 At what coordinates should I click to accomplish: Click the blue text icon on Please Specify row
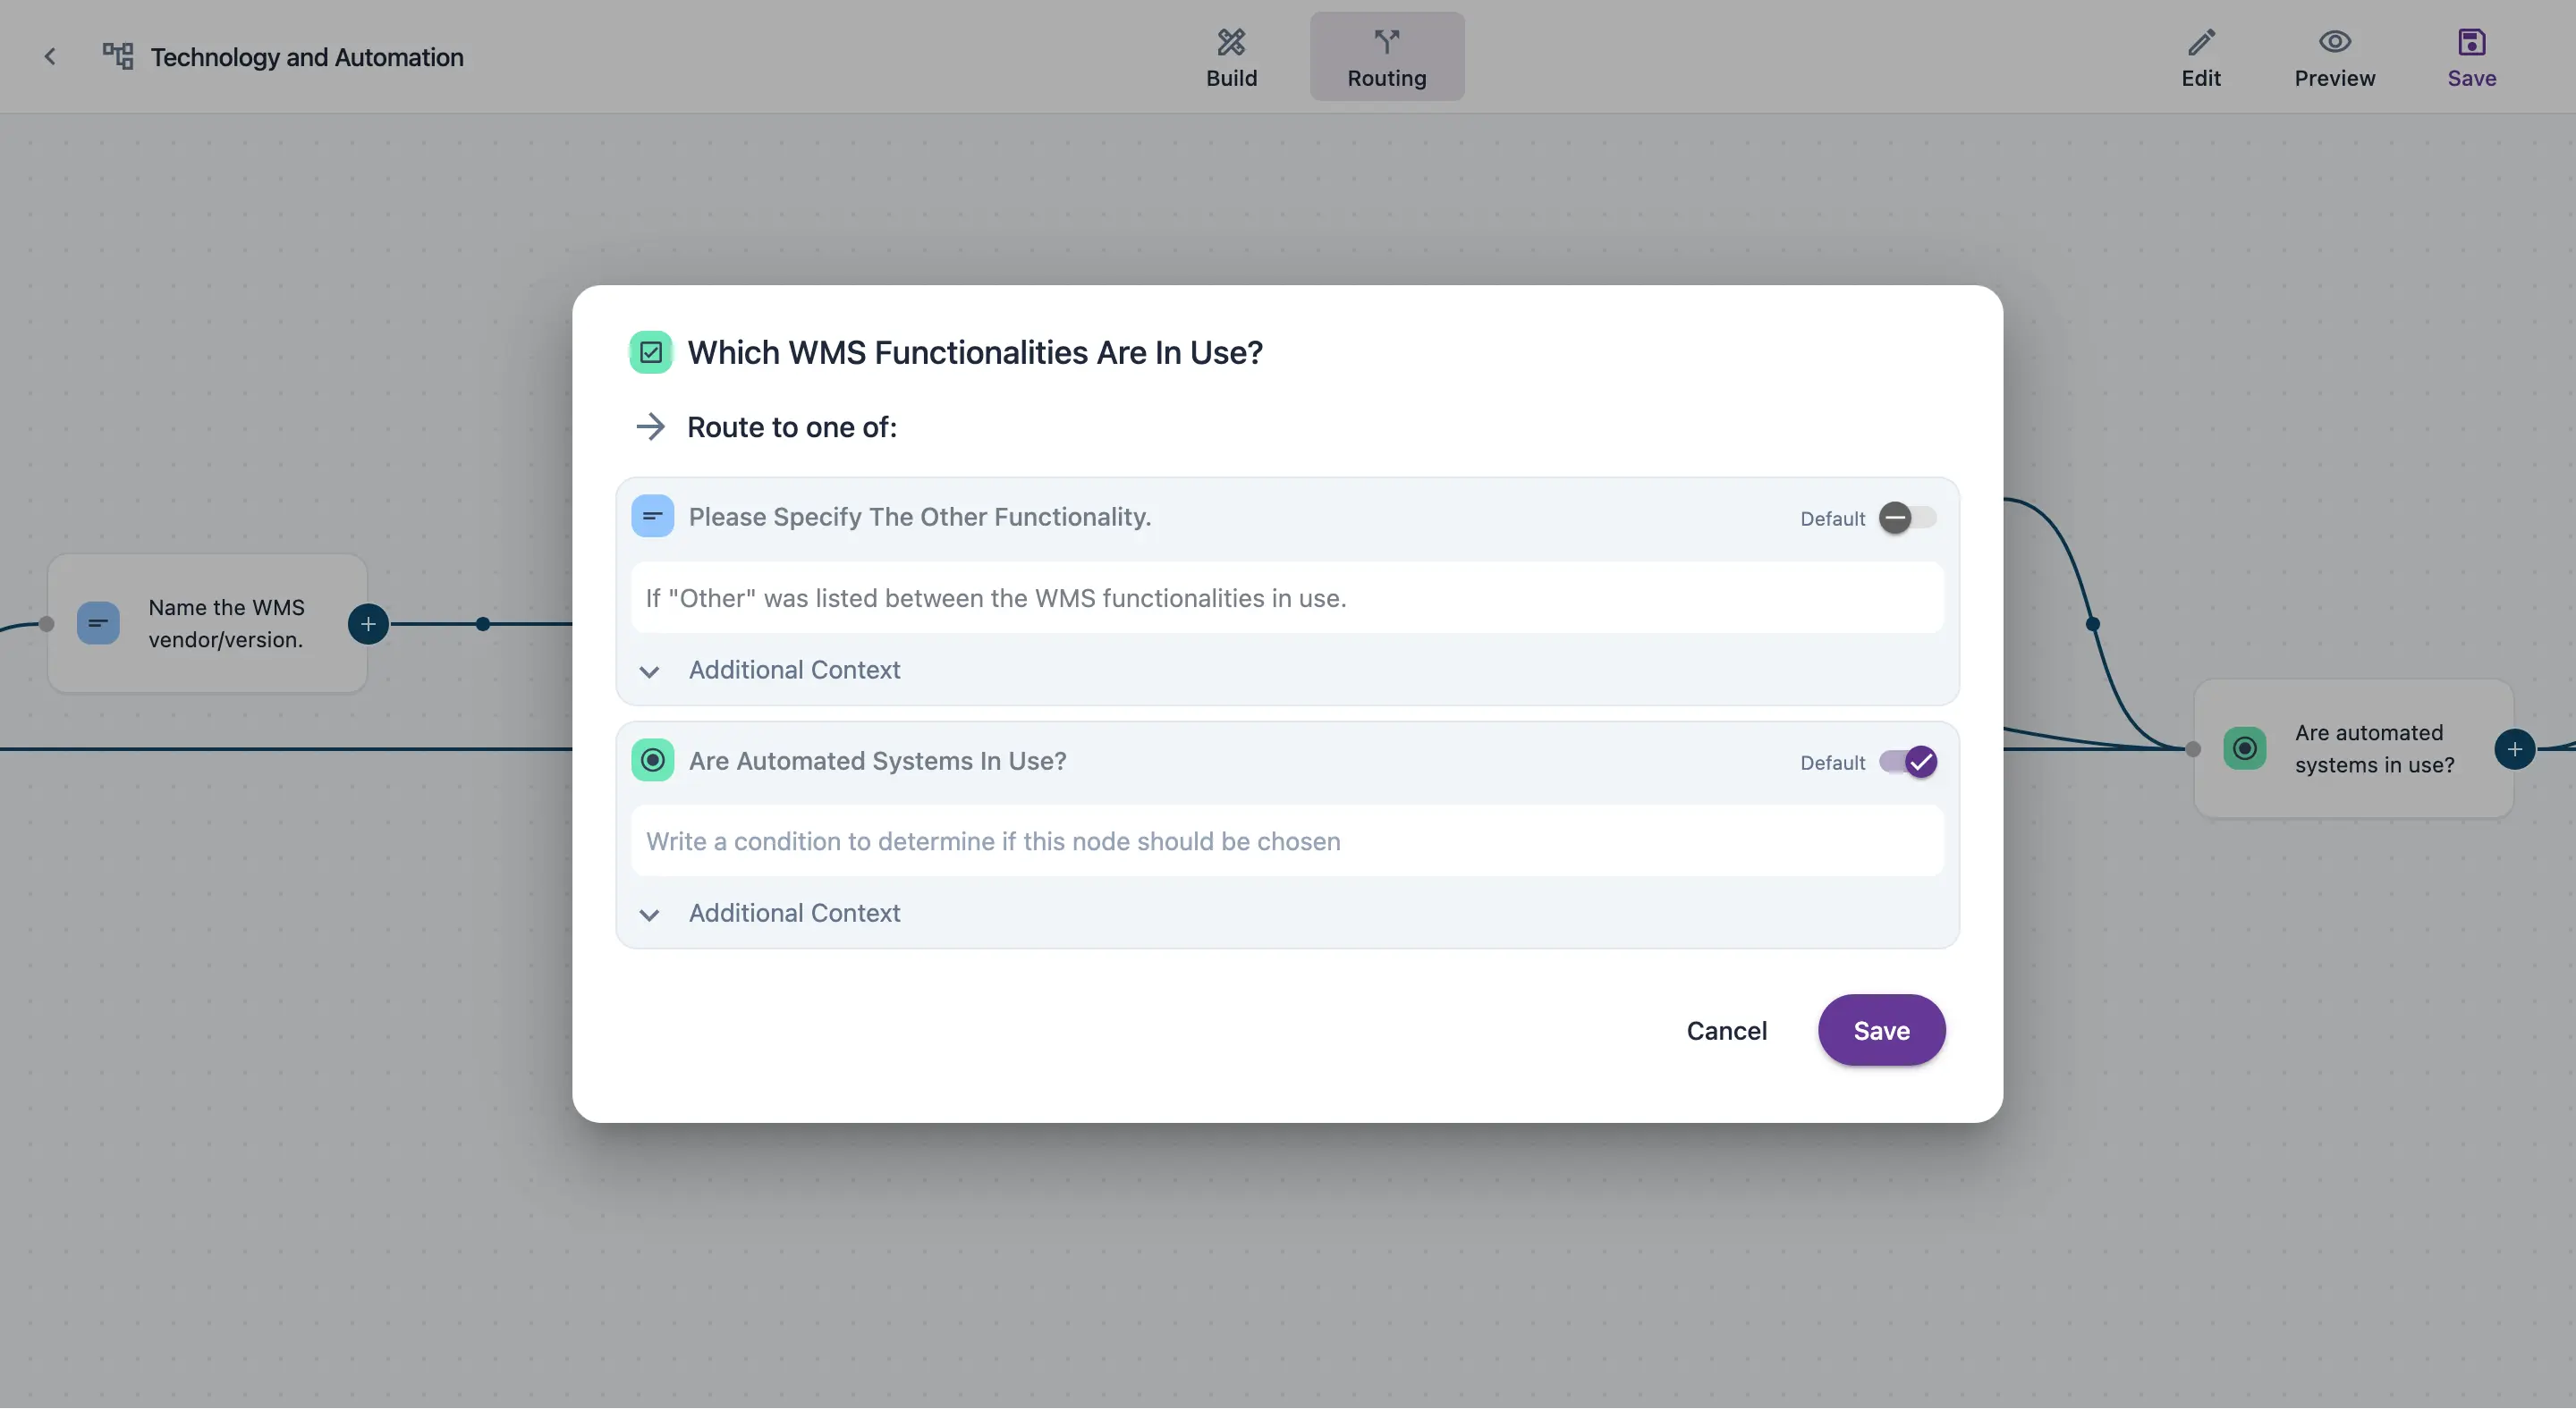[653, 517]
